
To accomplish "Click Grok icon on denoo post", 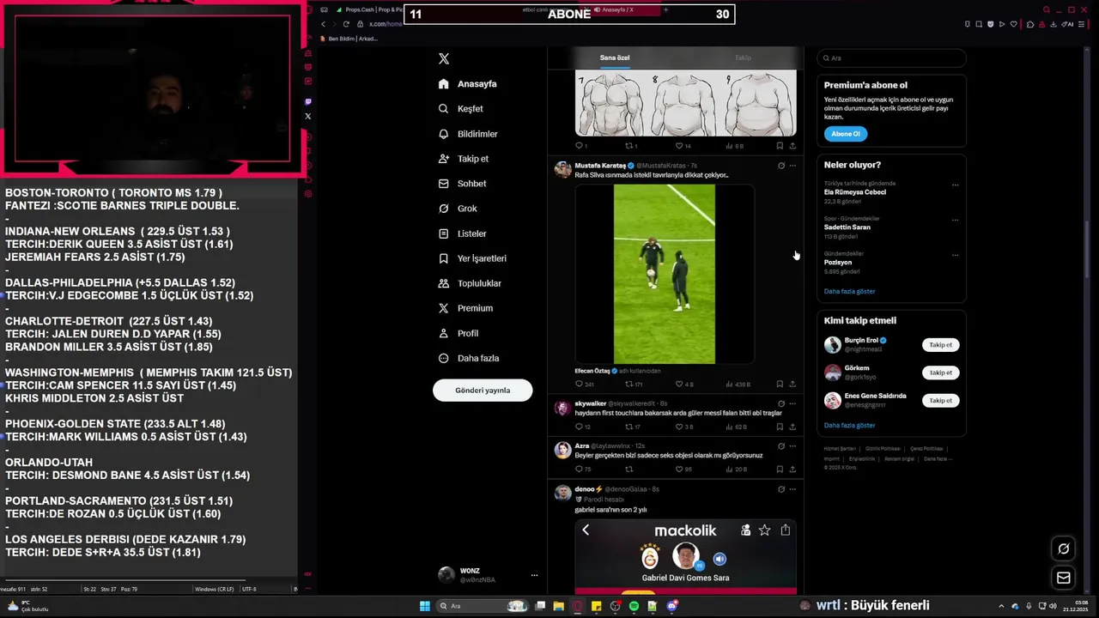I will [x=780, y=489].
